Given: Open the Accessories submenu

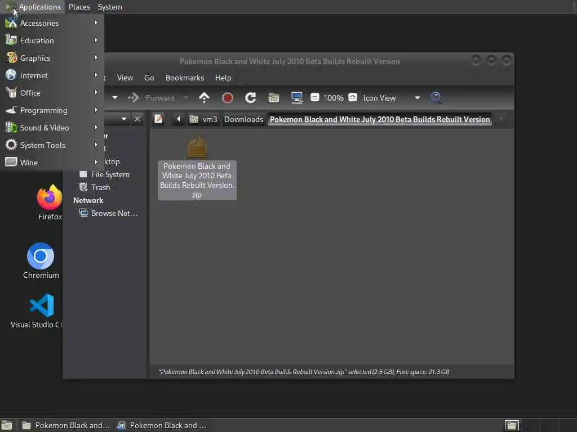Looking at the screenshot, I should click(x=52, y=23).
